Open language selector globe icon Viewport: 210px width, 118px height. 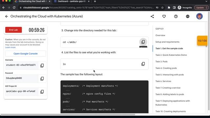[x=188, y=16]
